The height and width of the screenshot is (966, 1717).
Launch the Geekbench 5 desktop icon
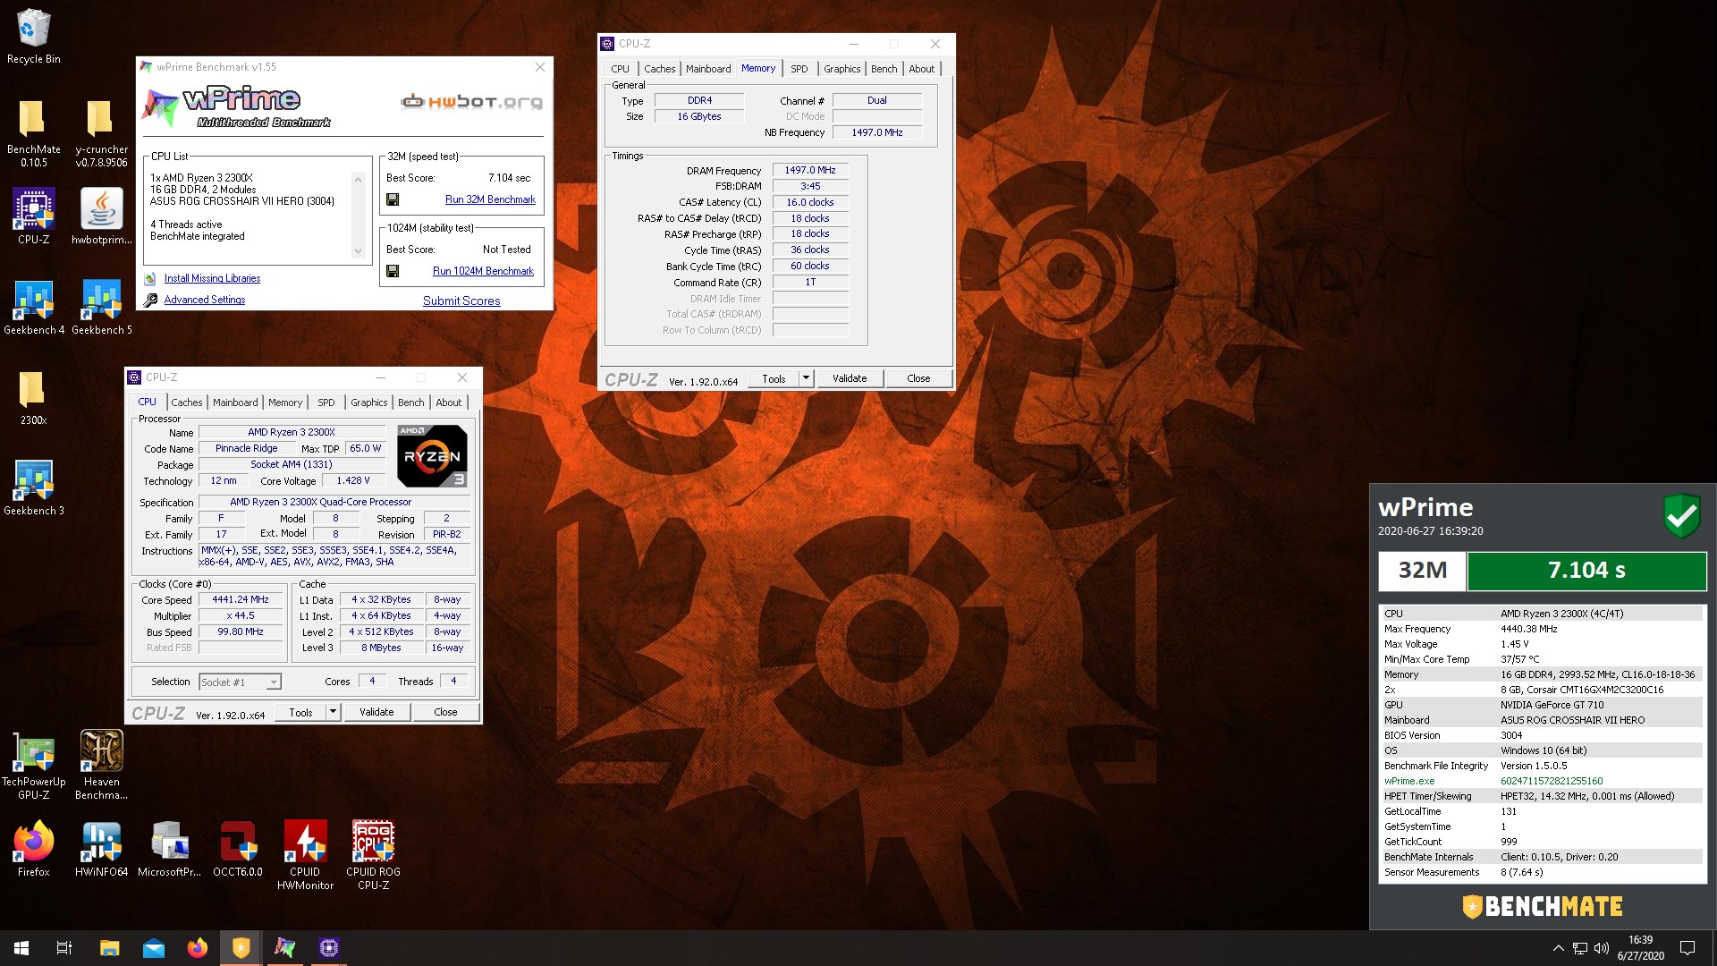tap(101, 307)
